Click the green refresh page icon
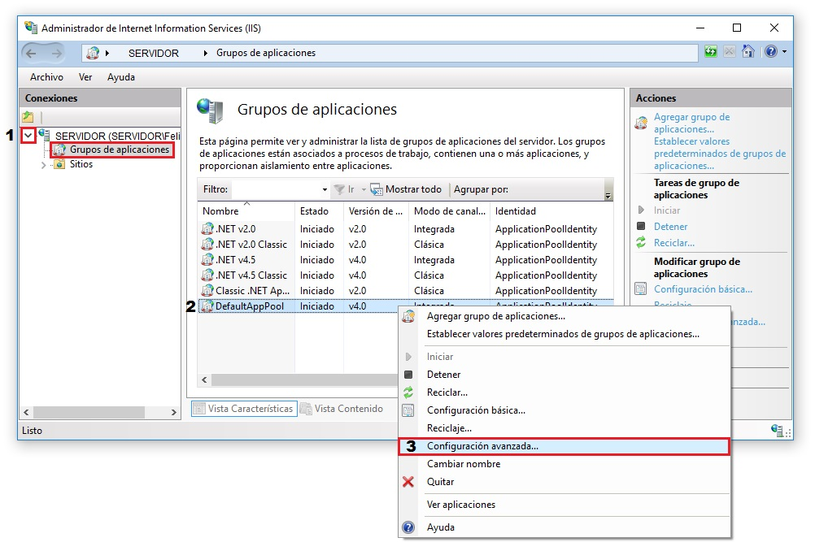The width and height of the screenshot is (815, 542). [711, 51]
